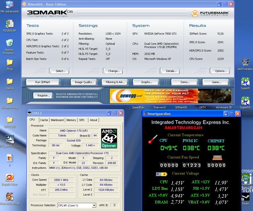Click the AMD 64 Opteron logo in CPU-Z
Viewport: 253px width, 211px height.
pos(109,138)
